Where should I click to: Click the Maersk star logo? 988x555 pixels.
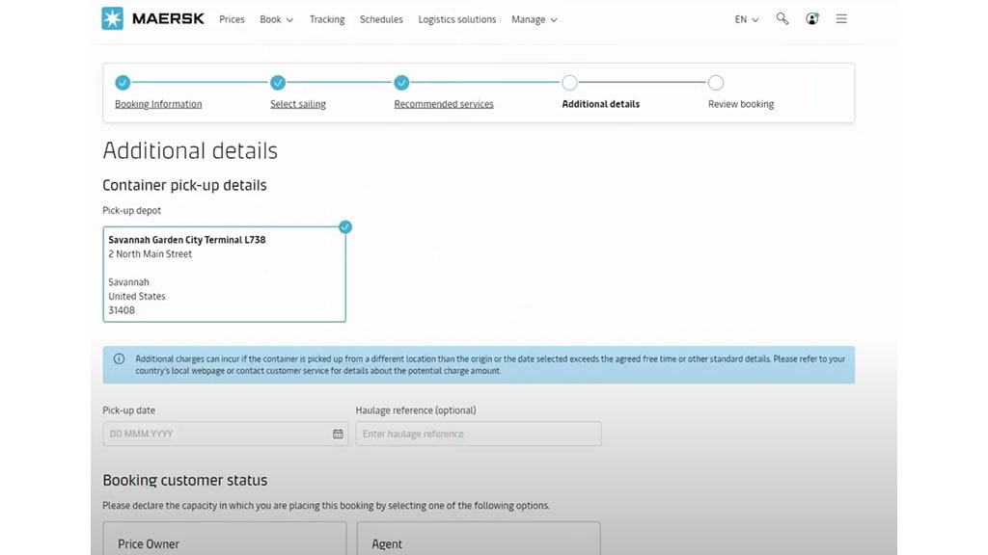tap(111, 18)
